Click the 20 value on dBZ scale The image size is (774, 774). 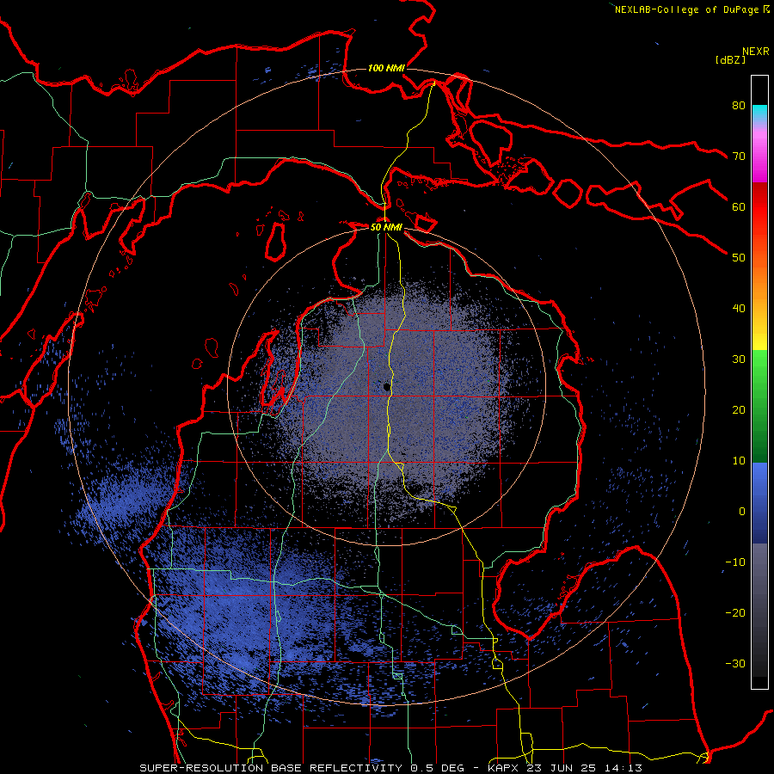pyautogui.click(x=739, y=409)
